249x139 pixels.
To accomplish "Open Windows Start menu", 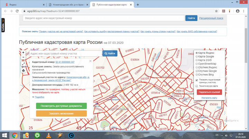I will (x=4, y=135).
